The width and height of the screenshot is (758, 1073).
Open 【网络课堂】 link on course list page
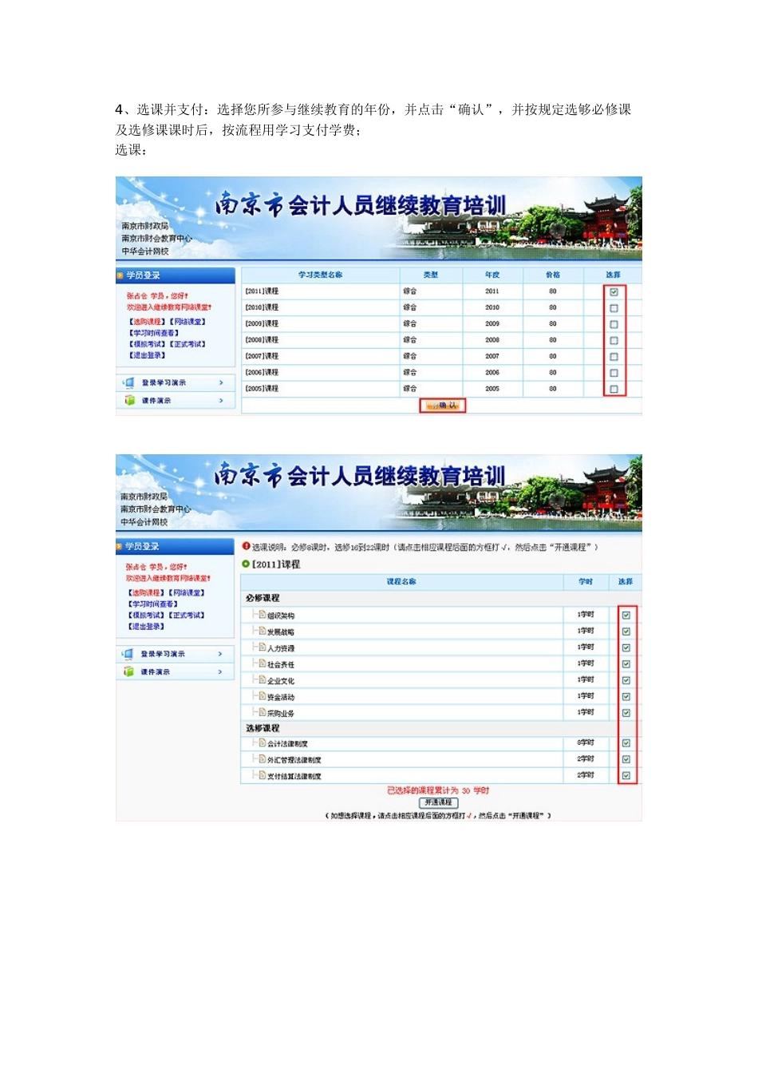[188, 593]
